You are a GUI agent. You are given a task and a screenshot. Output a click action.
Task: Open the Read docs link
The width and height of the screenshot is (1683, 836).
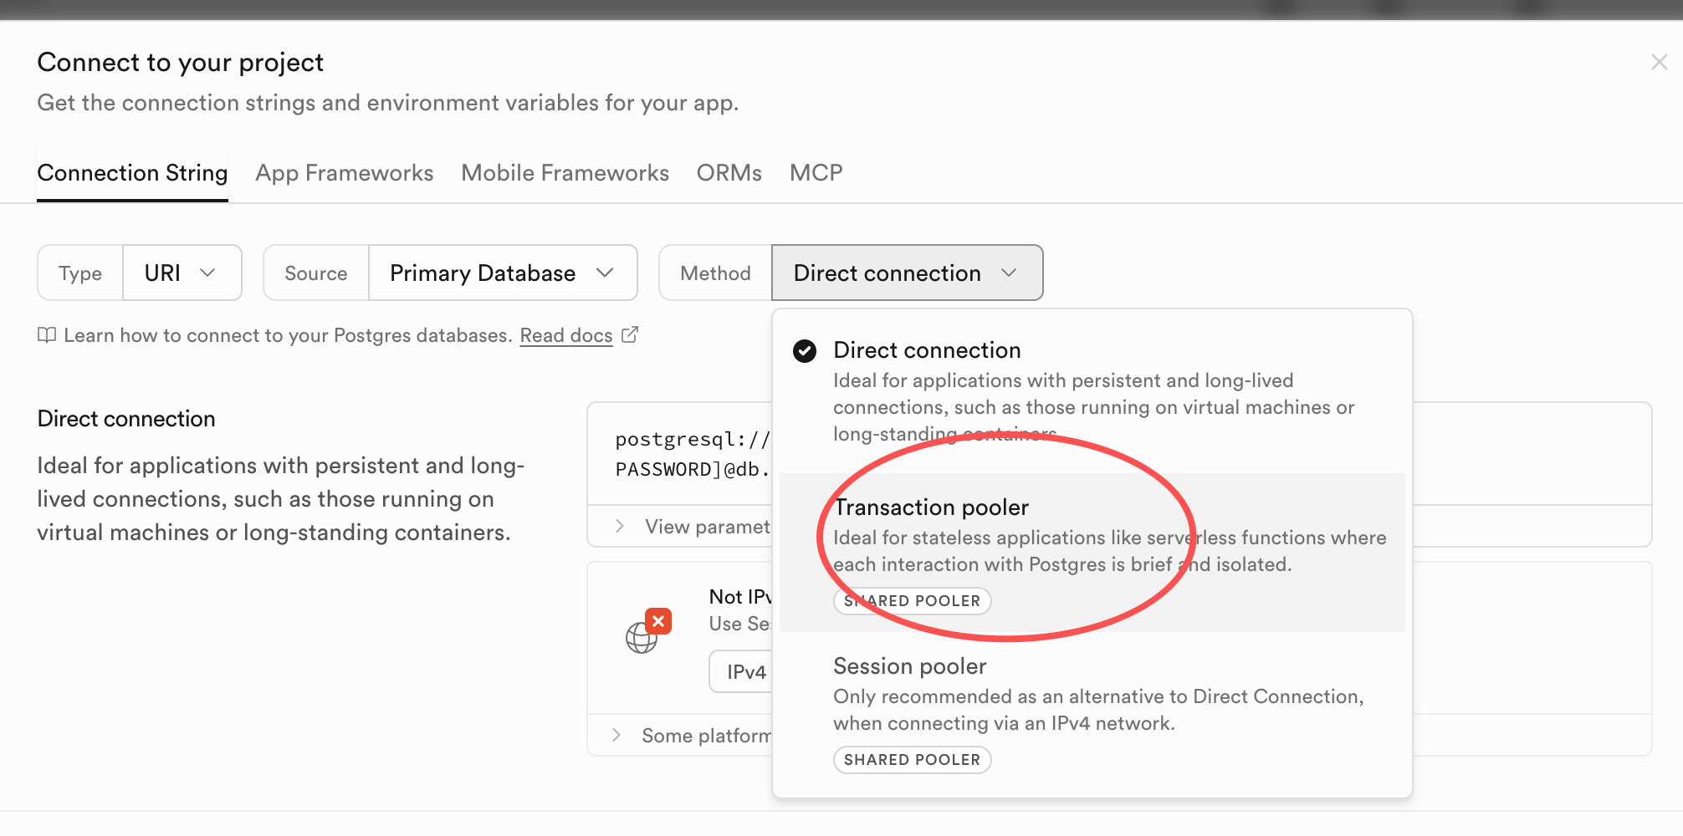coord(566,335)
